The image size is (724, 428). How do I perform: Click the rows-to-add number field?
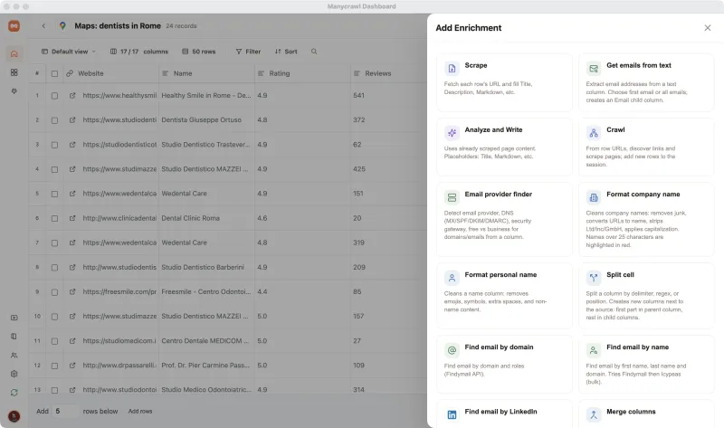coord(64,411)
